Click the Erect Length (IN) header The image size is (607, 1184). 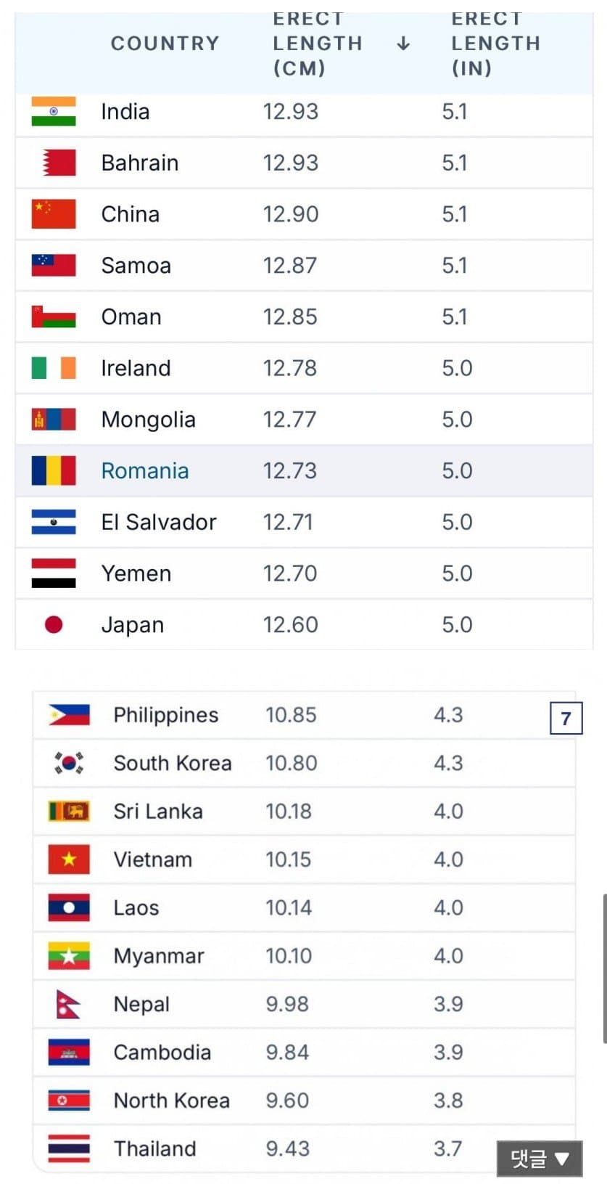495,44
